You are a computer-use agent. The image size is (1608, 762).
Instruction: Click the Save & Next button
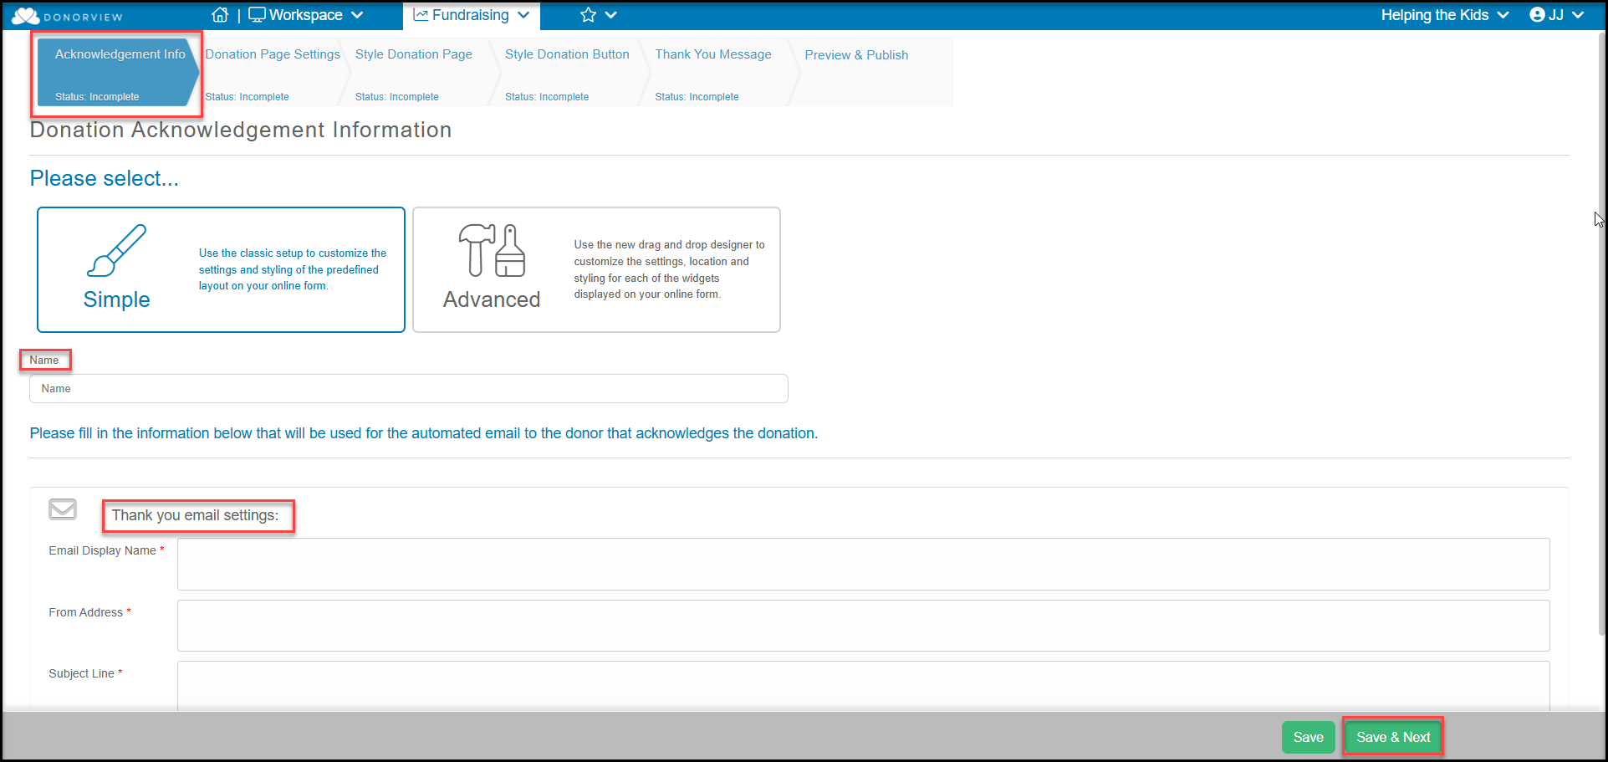tap(1393, 737)
